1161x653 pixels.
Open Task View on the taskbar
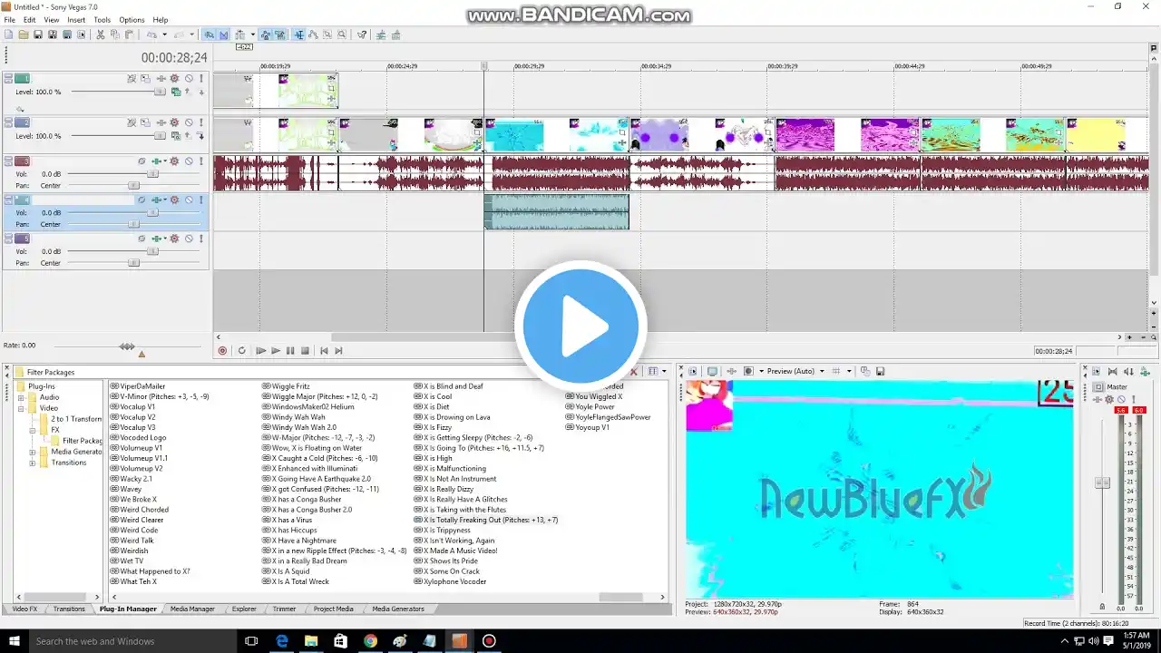click(252, 641)
